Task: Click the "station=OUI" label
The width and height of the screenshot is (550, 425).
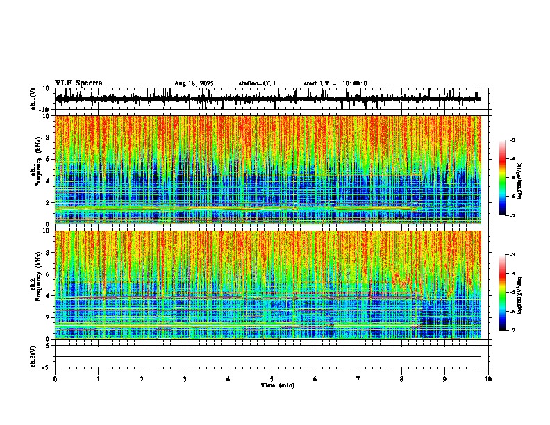Action: click(257, 83)
